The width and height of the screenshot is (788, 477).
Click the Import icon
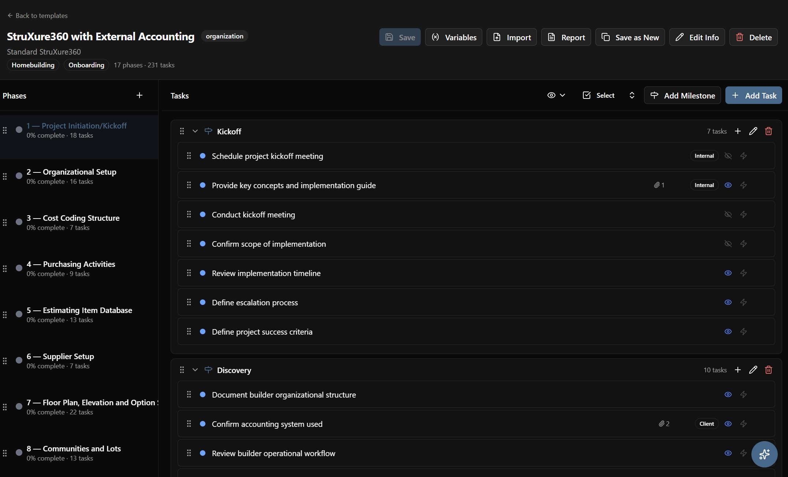pos(497,37)
